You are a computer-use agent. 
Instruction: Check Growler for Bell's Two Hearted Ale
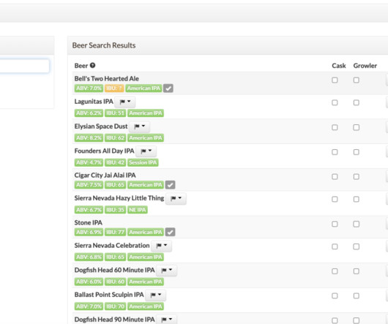point(357,80)
